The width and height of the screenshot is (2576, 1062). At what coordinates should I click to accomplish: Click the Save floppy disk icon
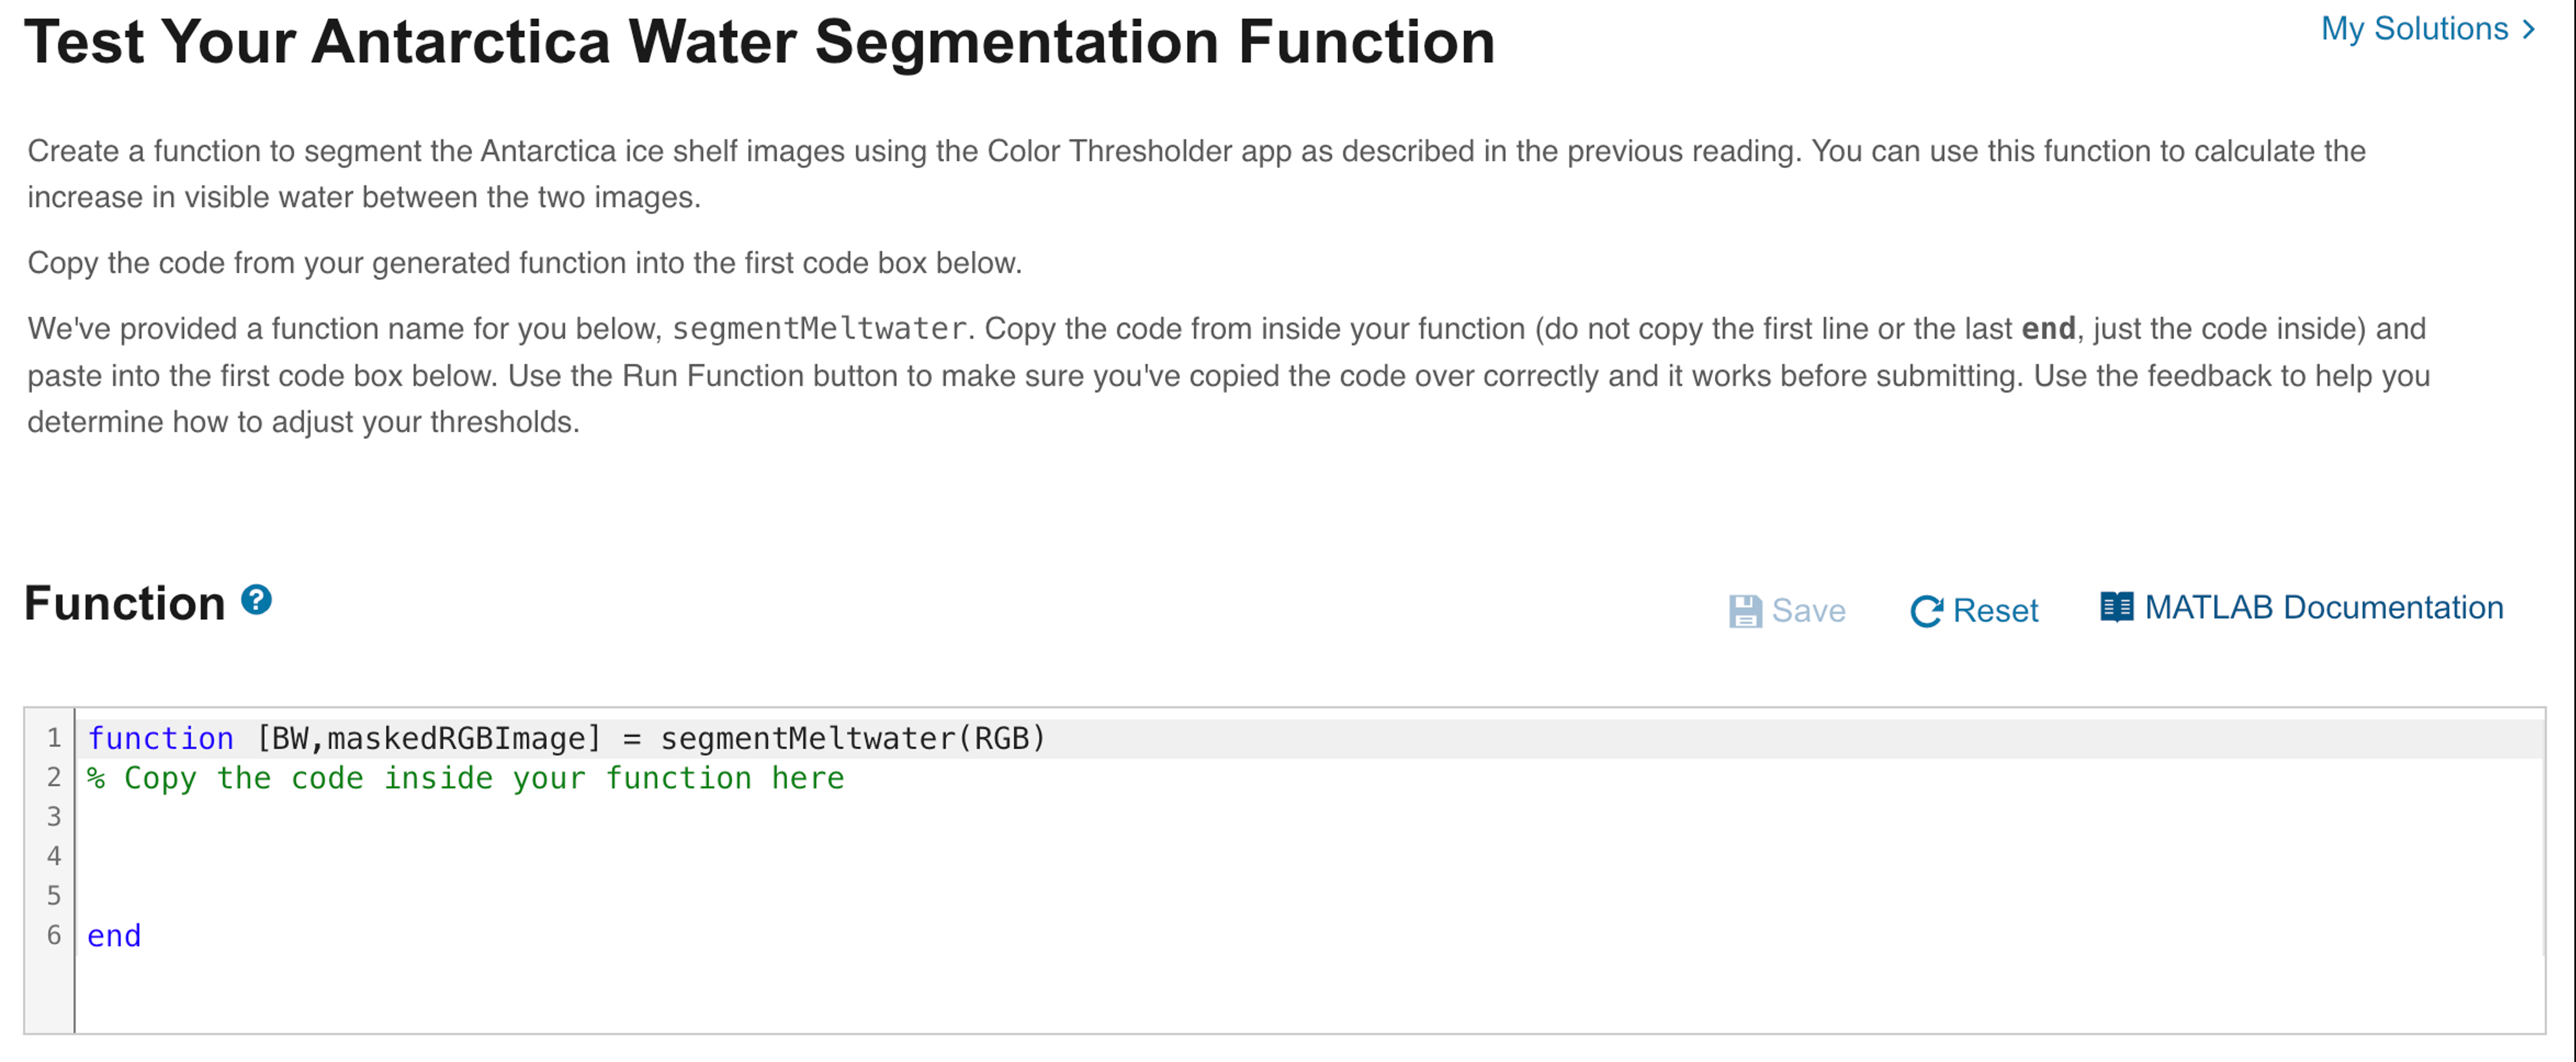click(1745, 610)
